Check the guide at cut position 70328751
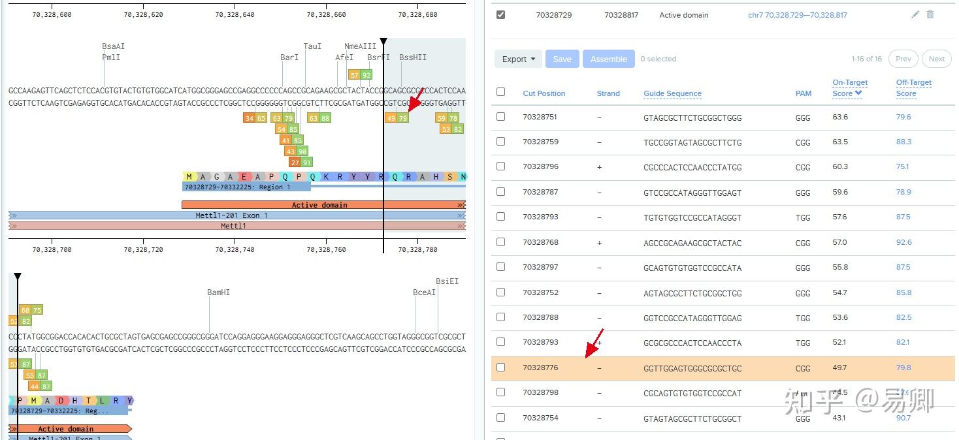The height and width of the screenshot is (440, 959). tap(501, 117)
